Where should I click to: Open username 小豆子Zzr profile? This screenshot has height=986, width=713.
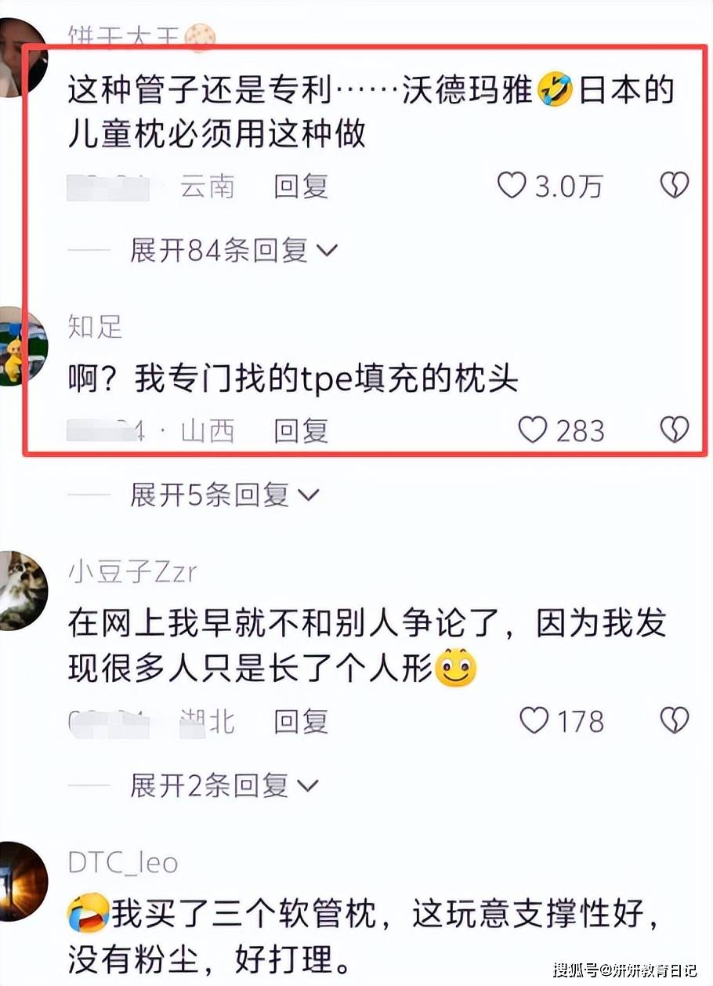132,573
